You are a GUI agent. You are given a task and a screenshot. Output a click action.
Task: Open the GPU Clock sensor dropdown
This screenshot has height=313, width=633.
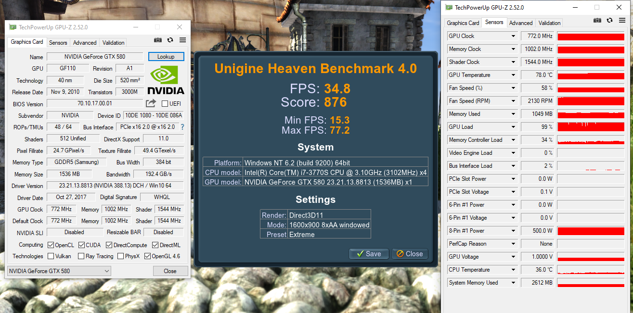point(513,36)
